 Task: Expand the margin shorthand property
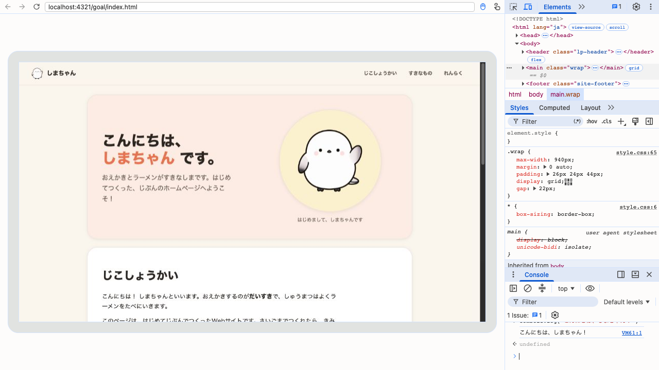pyautogui.click(x=545, y=167)
